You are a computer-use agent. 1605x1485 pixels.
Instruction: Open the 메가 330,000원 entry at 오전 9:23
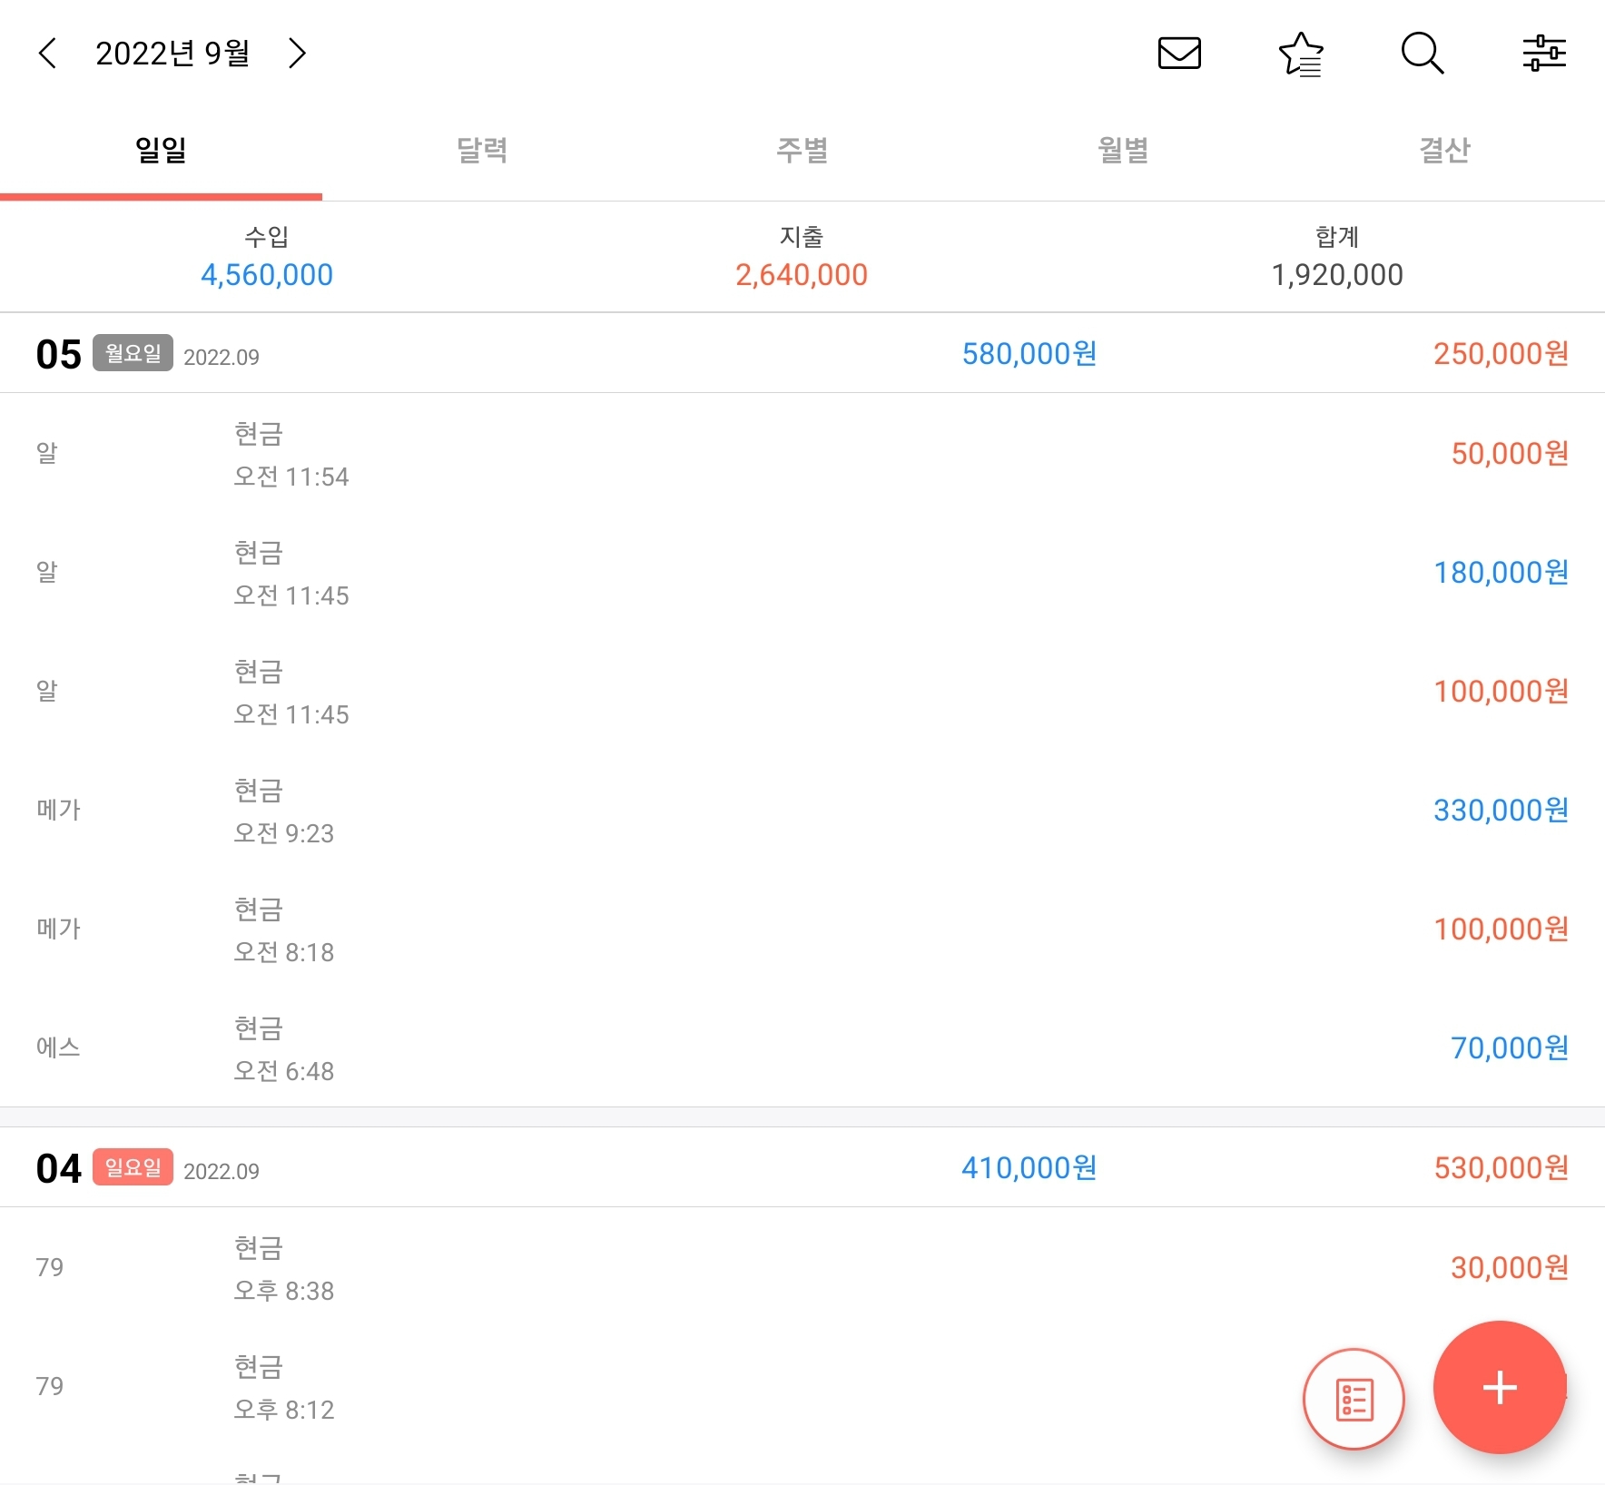coord(802,811)
